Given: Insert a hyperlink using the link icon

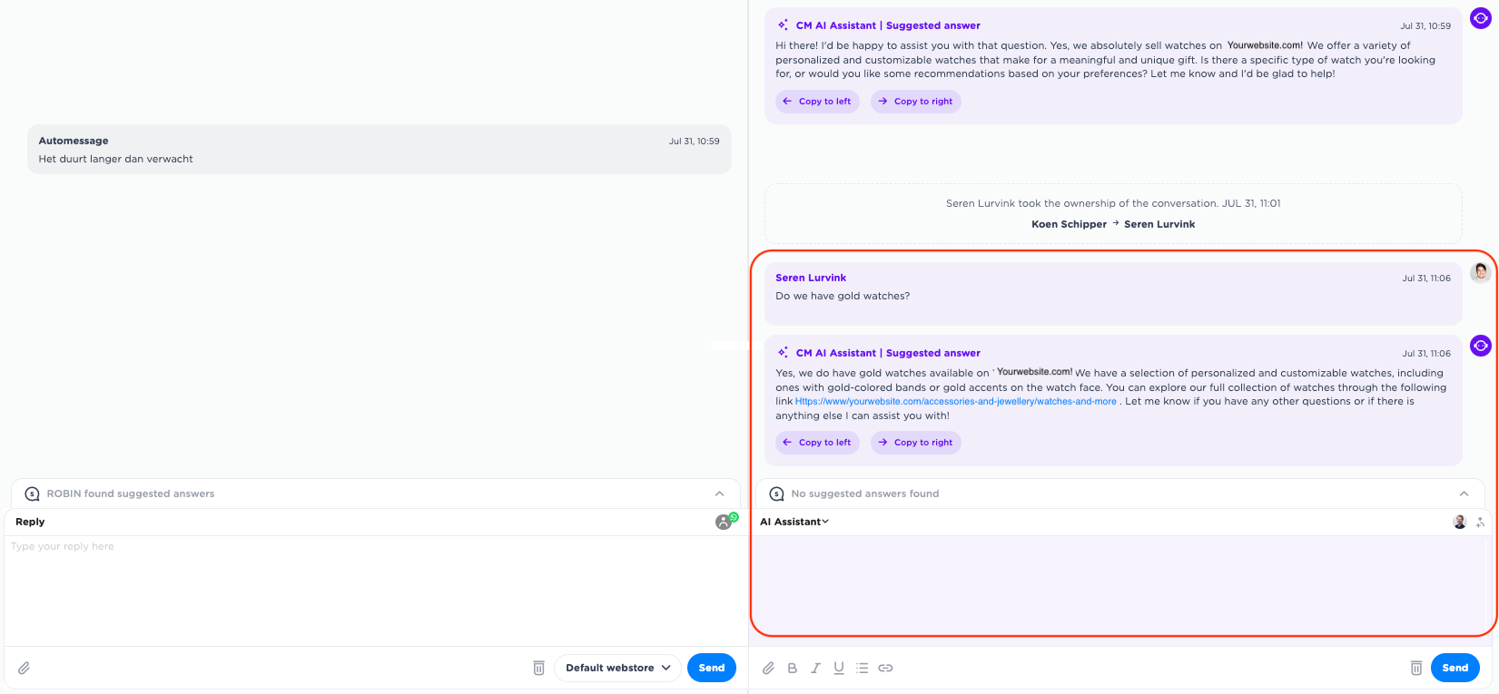Looking at the screenshot, I should pos(885,668).
